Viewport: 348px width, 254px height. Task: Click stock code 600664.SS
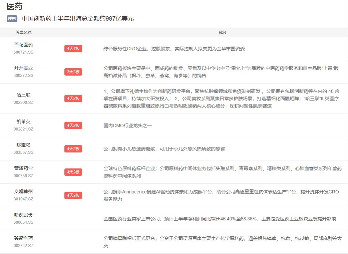pyautogui.click(x=23, y=222)
